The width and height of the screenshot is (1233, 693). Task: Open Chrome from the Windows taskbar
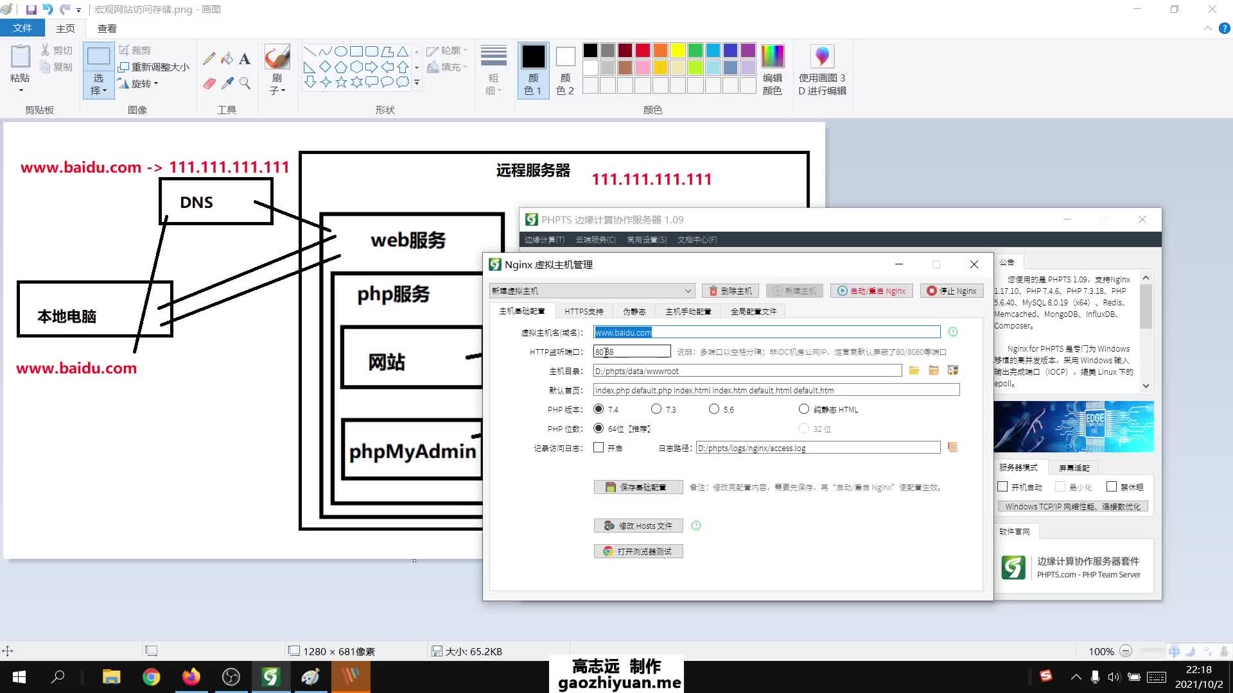pos(152,677)
